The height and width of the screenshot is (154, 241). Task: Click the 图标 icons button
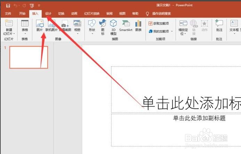tap(103, 23)
